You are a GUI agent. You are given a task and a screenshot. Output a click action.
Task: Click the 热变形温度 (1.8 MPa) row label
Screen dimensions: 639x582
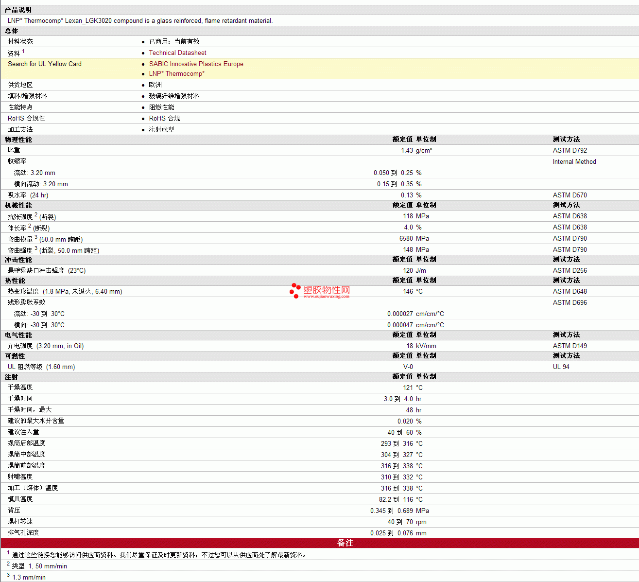65,291
